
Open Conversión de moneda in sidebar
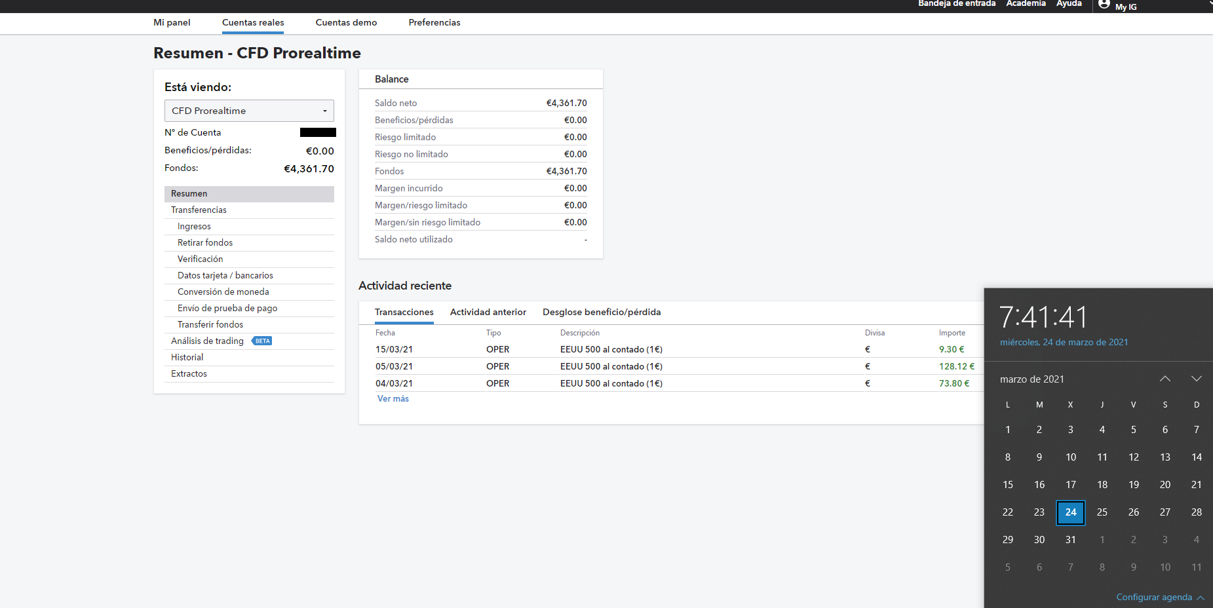[223, 292]
